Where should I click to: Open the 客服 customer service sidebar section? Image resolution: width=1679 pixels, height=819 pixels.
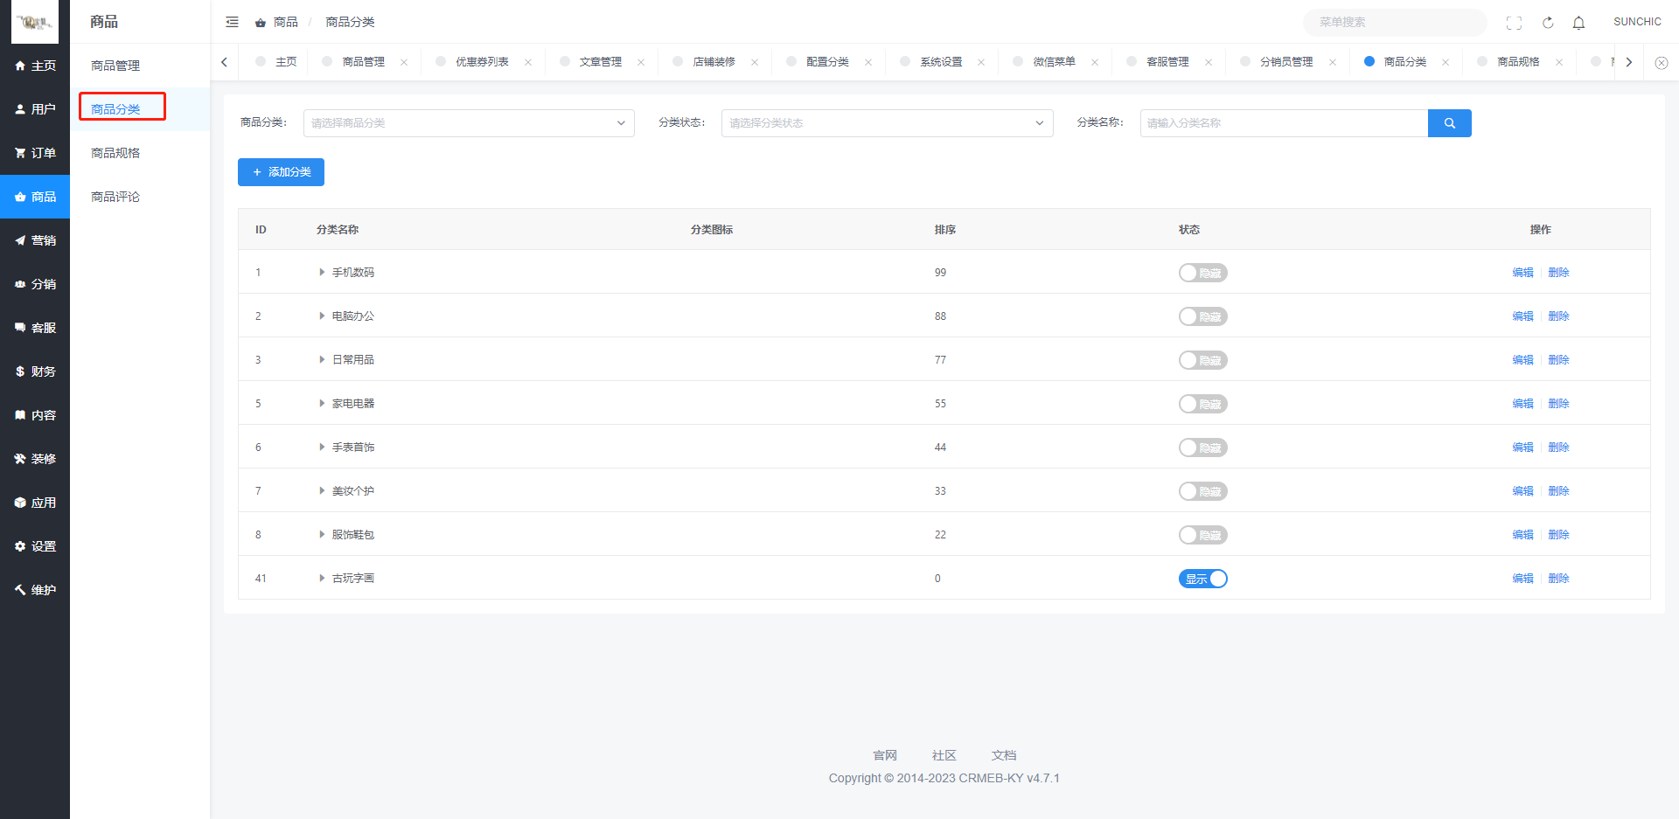[35, 328]
